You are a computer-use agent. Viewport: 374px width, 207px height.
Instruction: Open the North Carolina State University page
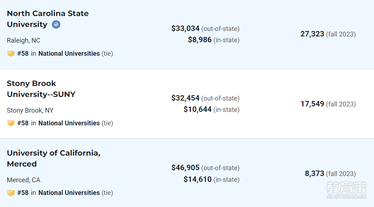pyautogui.click(x=48, y=19)
